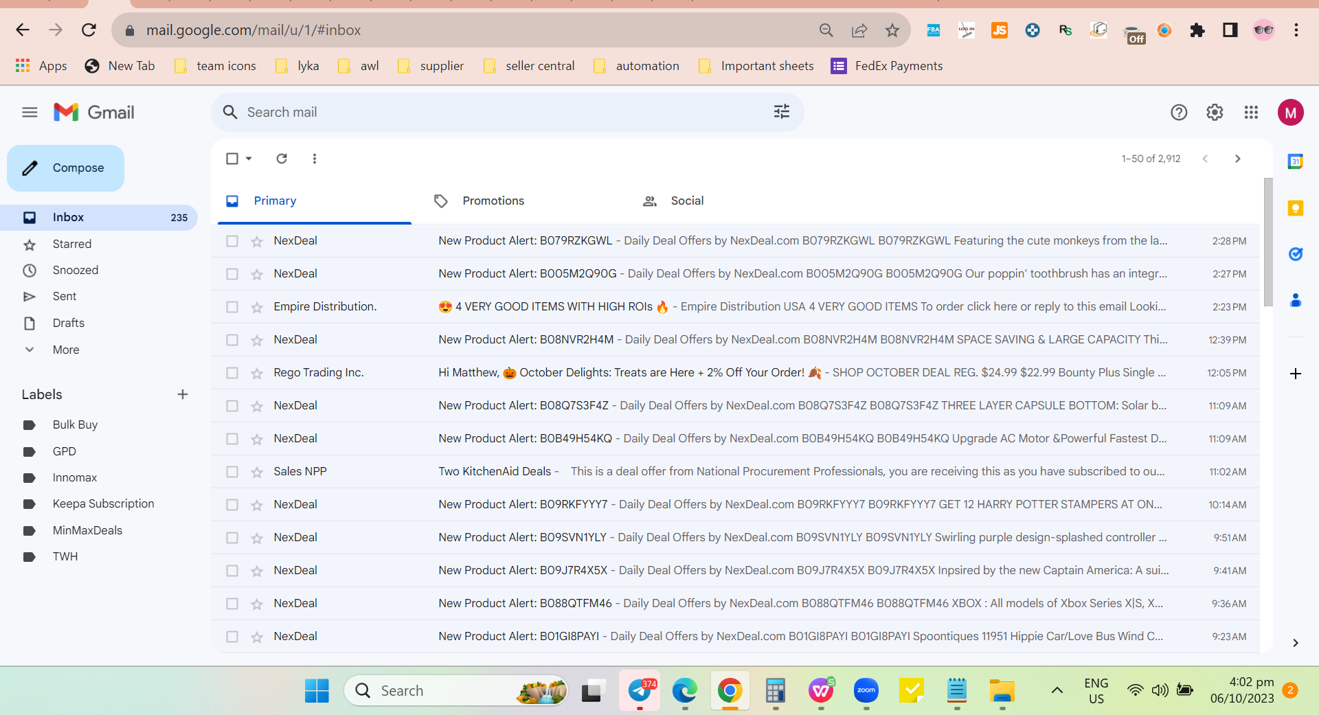Star the Rego Trading Inc. email
The width and height of the screenshot is (1319, 715).
coord(257,373)
